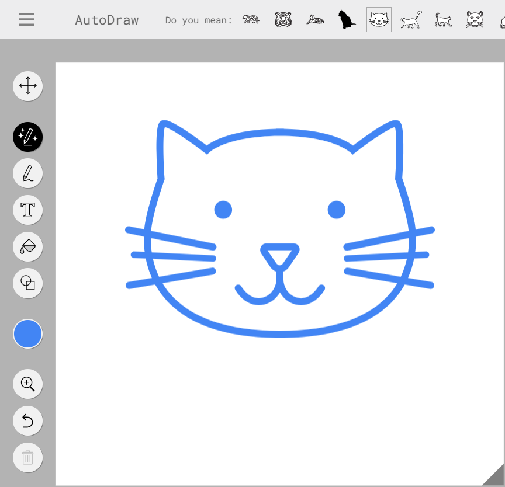Pick the Fill bucket tool

click(27, 246)
